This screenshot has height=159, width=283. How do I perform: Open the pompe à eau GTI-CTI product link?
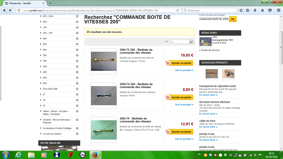point(207,134)
